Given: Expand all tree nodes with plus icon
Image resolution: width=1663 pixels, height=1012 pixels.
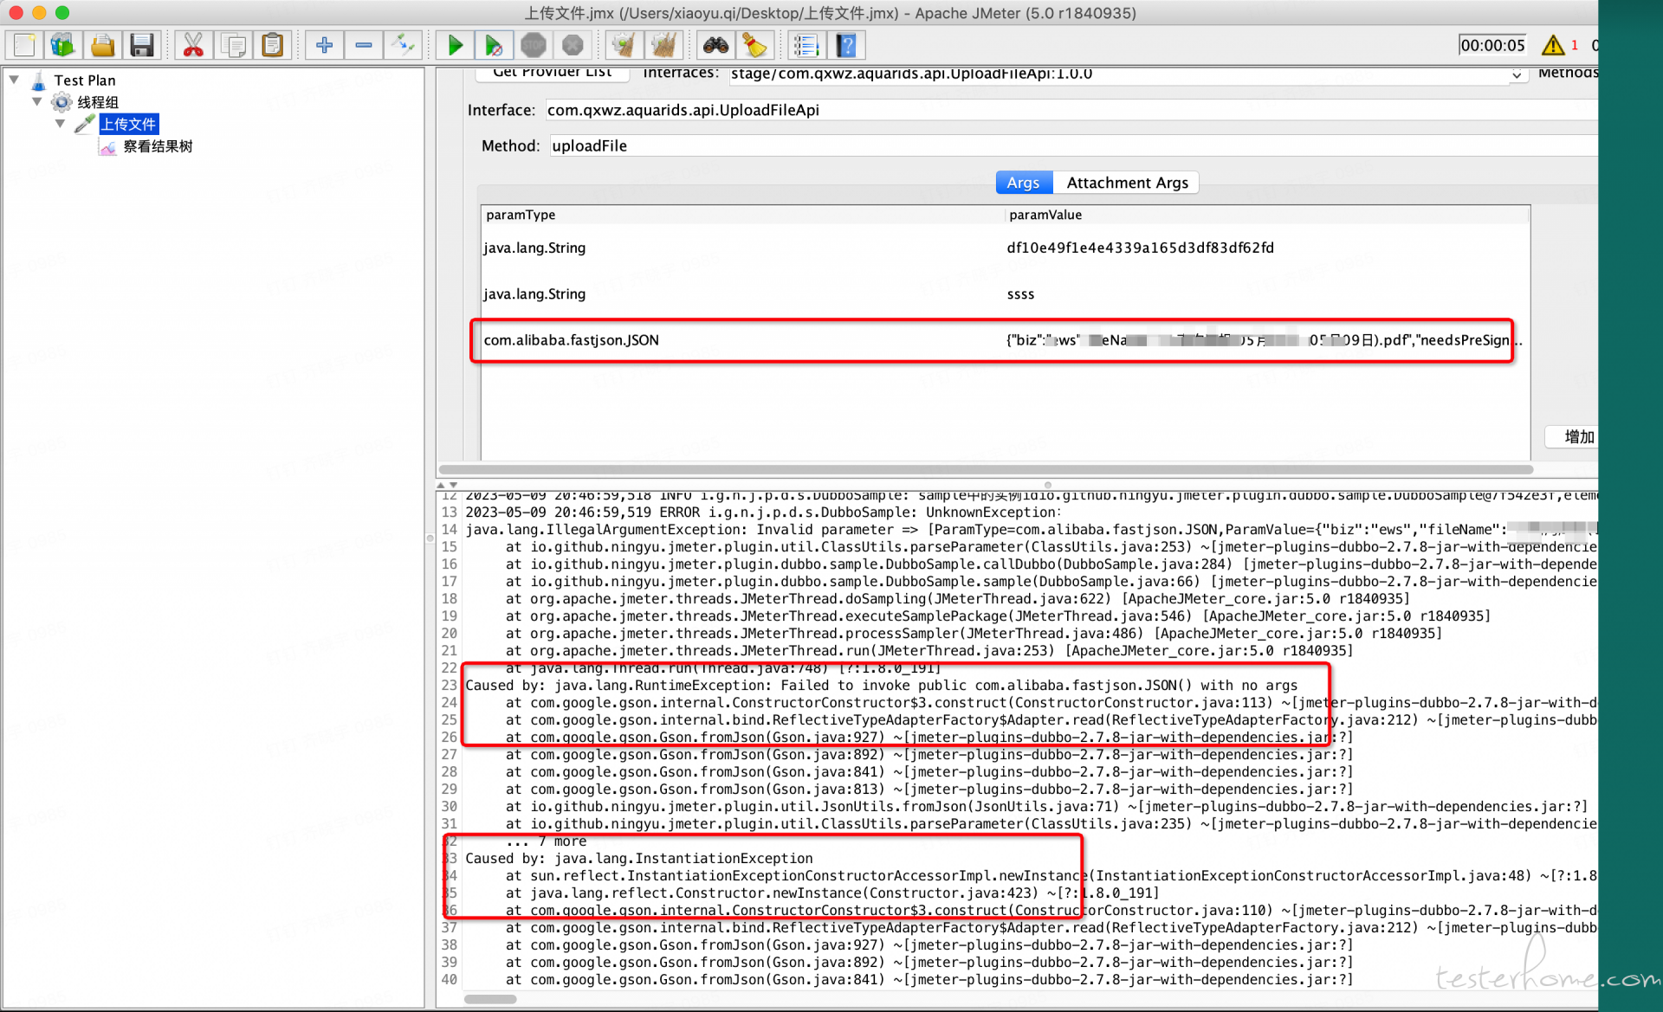Looking at the screenshot, I should tap(324, 45).
